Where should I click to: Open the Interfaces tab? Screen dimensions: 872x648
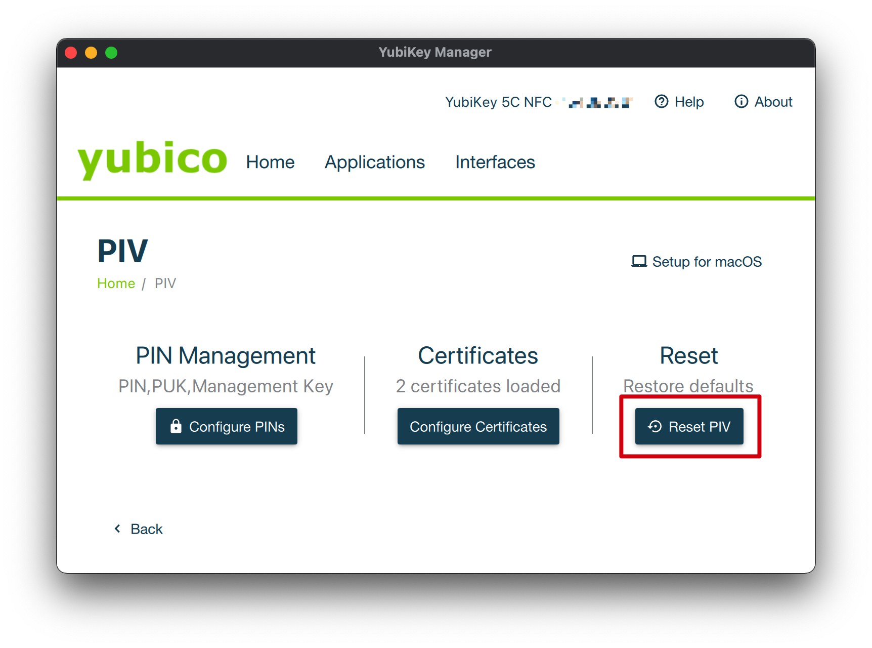[x=495, y=162]
